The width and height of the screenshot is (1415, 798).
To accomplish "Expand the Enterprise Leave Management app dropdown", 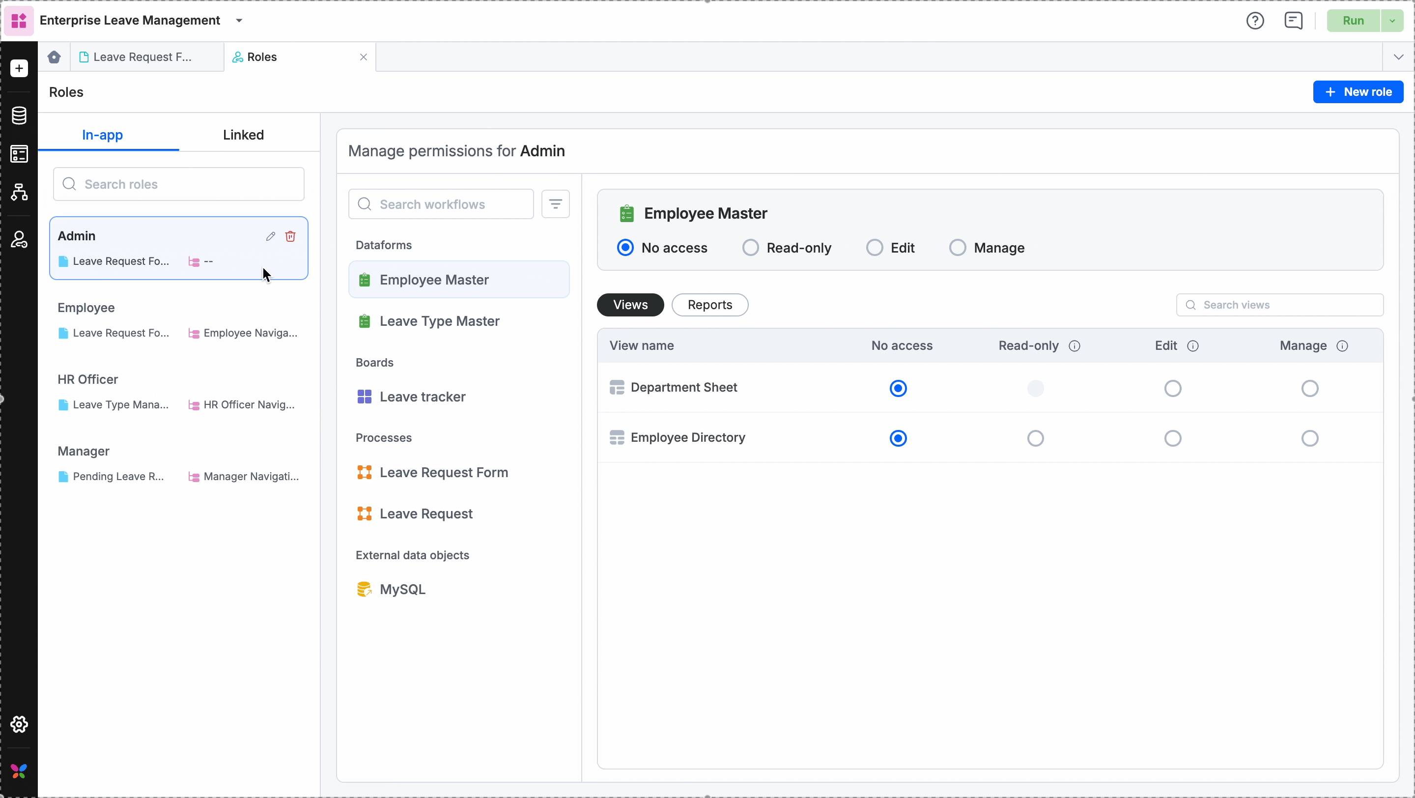I will click(x=239, y=21).
